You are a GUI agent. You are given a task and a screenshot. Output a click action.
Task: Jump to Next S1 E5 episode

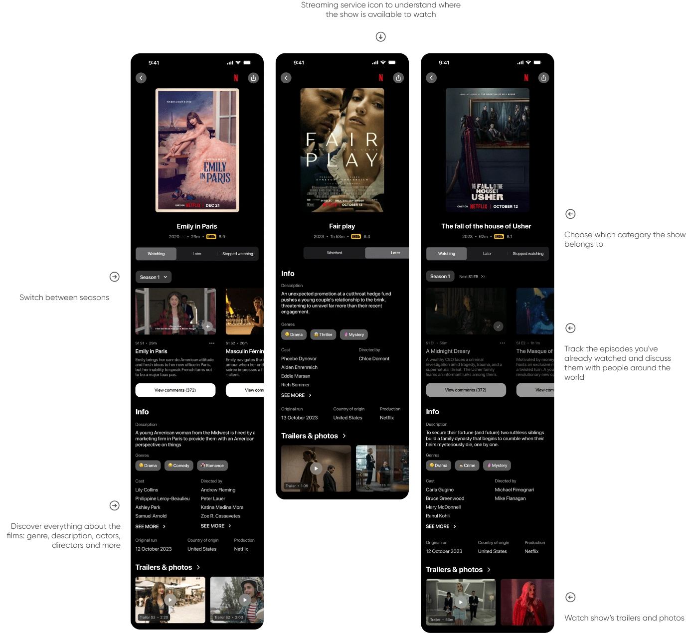[472, 277]
